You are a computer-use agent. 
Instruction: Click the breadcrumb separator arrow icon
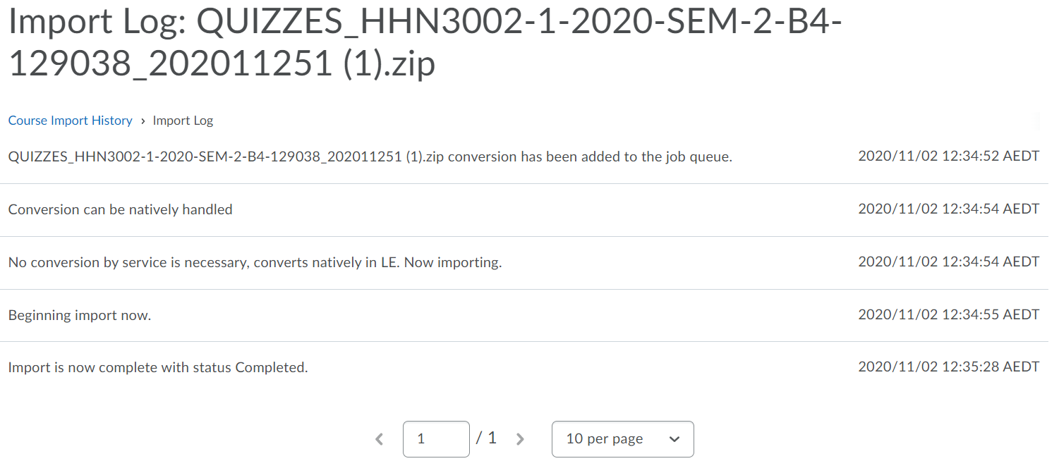143,121
